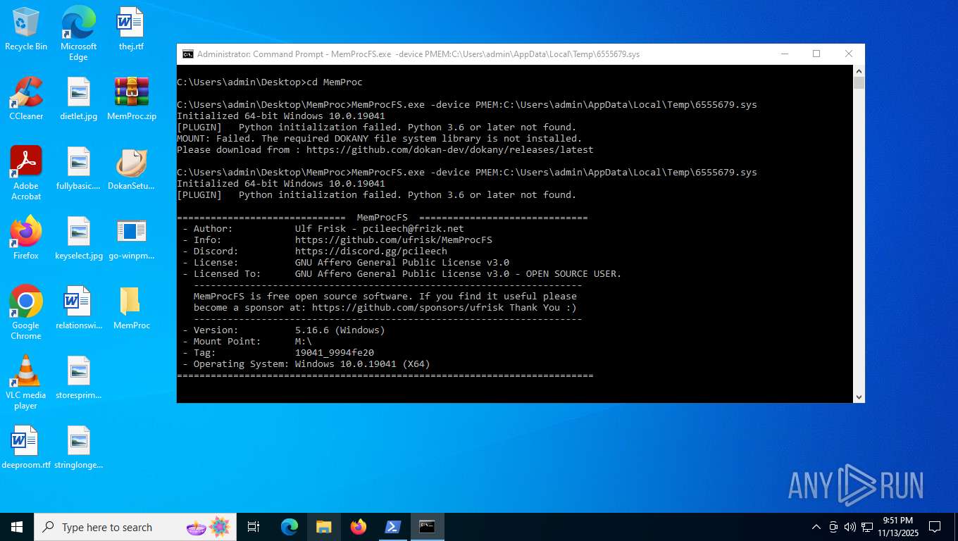The height and width of the screenshot is (541, 958).
Task: Open network status tray icon
Action: (867, 527)
